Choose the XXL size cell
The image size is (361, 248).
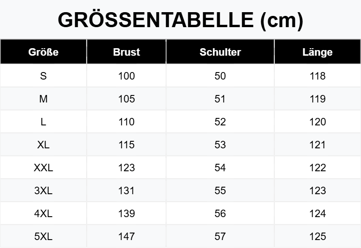click(43, 168)
